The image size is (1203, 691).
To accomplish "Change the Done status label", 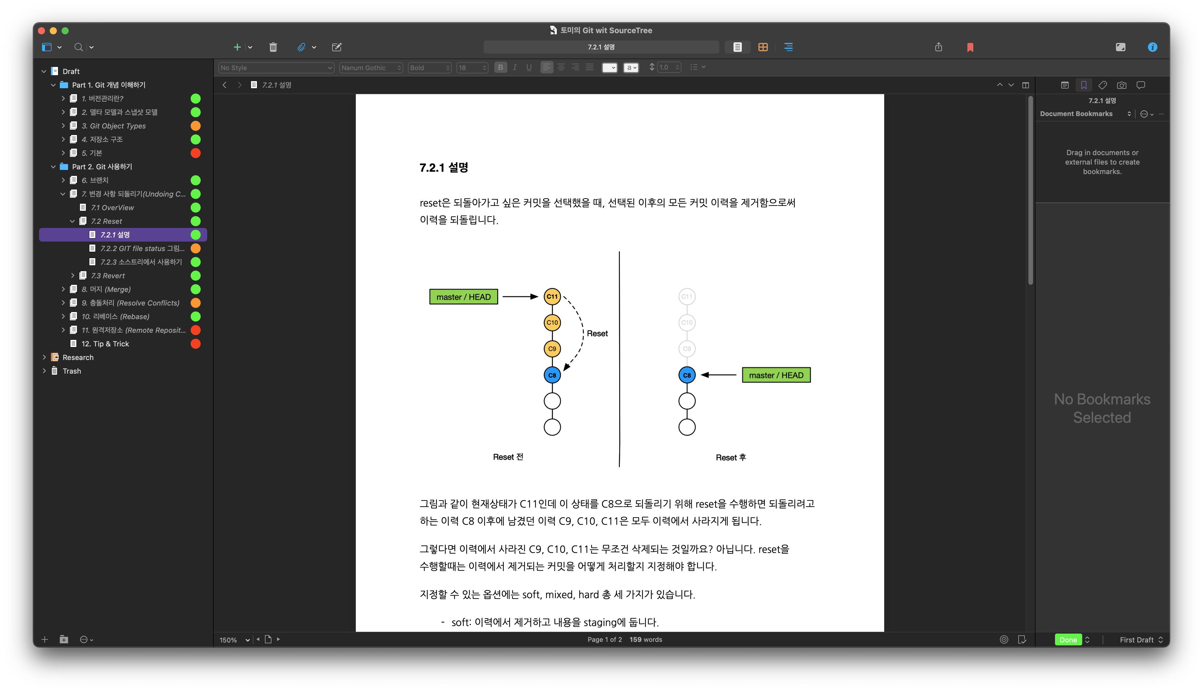I will pyautogui.click(x=1072, y=640).
